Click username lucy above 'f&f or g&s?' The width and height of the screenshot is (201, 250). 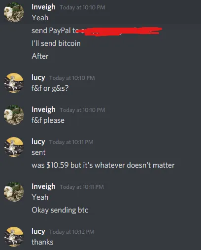38,77
